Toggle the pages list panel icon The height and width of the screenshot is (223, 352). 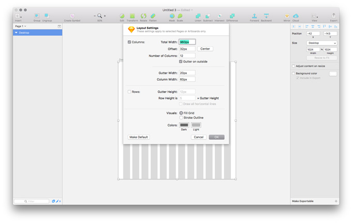[59, 26]
